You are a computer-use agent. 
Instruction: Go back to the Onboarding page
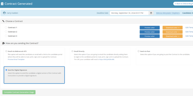(x=183, y=4)
